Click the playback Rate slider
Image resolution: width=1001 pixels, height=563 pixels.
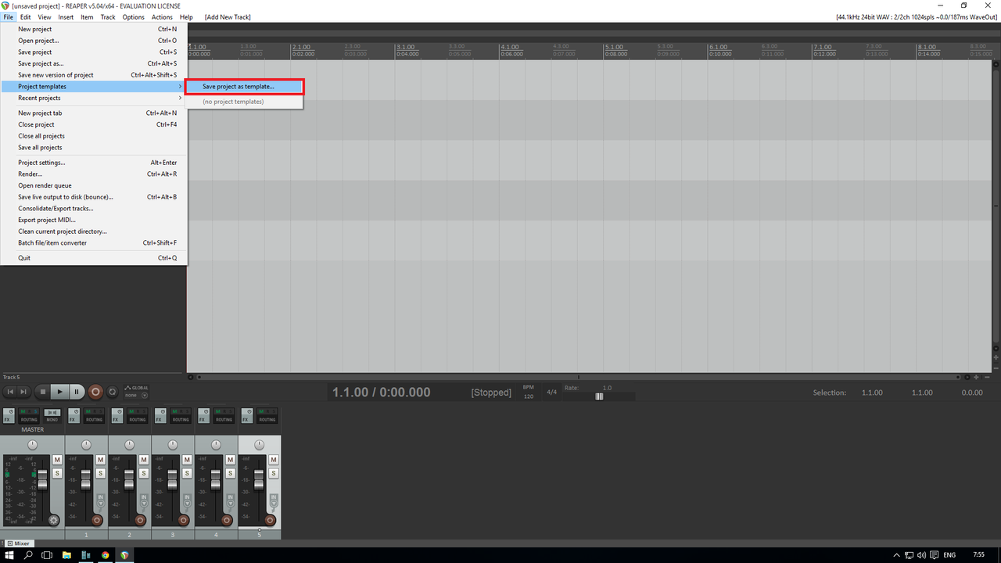tap(600, 396)
